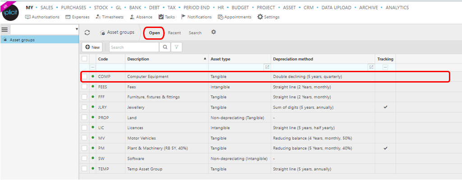
Task: Open Depreciation method filter picker icon
Action: point(371,67)
